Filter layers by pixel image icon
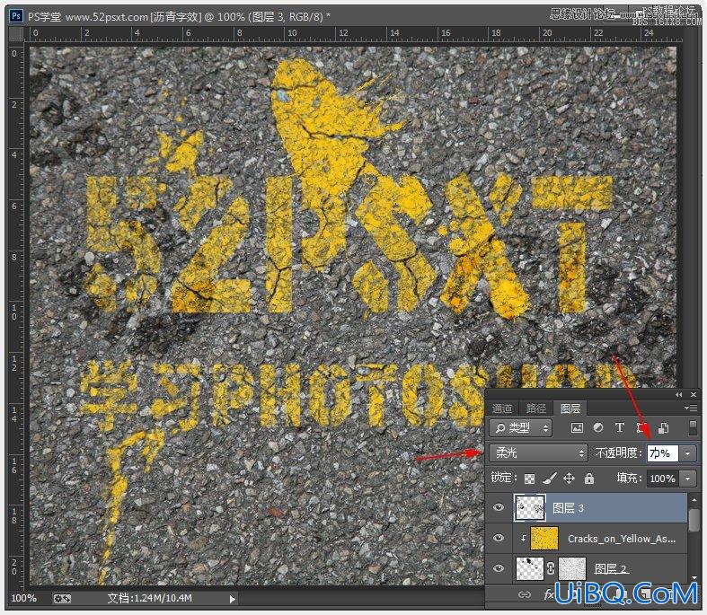The height and width of the screenshot is (615, 707). tap(577, 427)
